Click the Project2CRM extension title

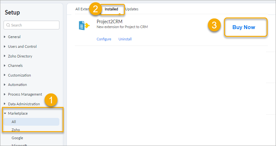109,22
